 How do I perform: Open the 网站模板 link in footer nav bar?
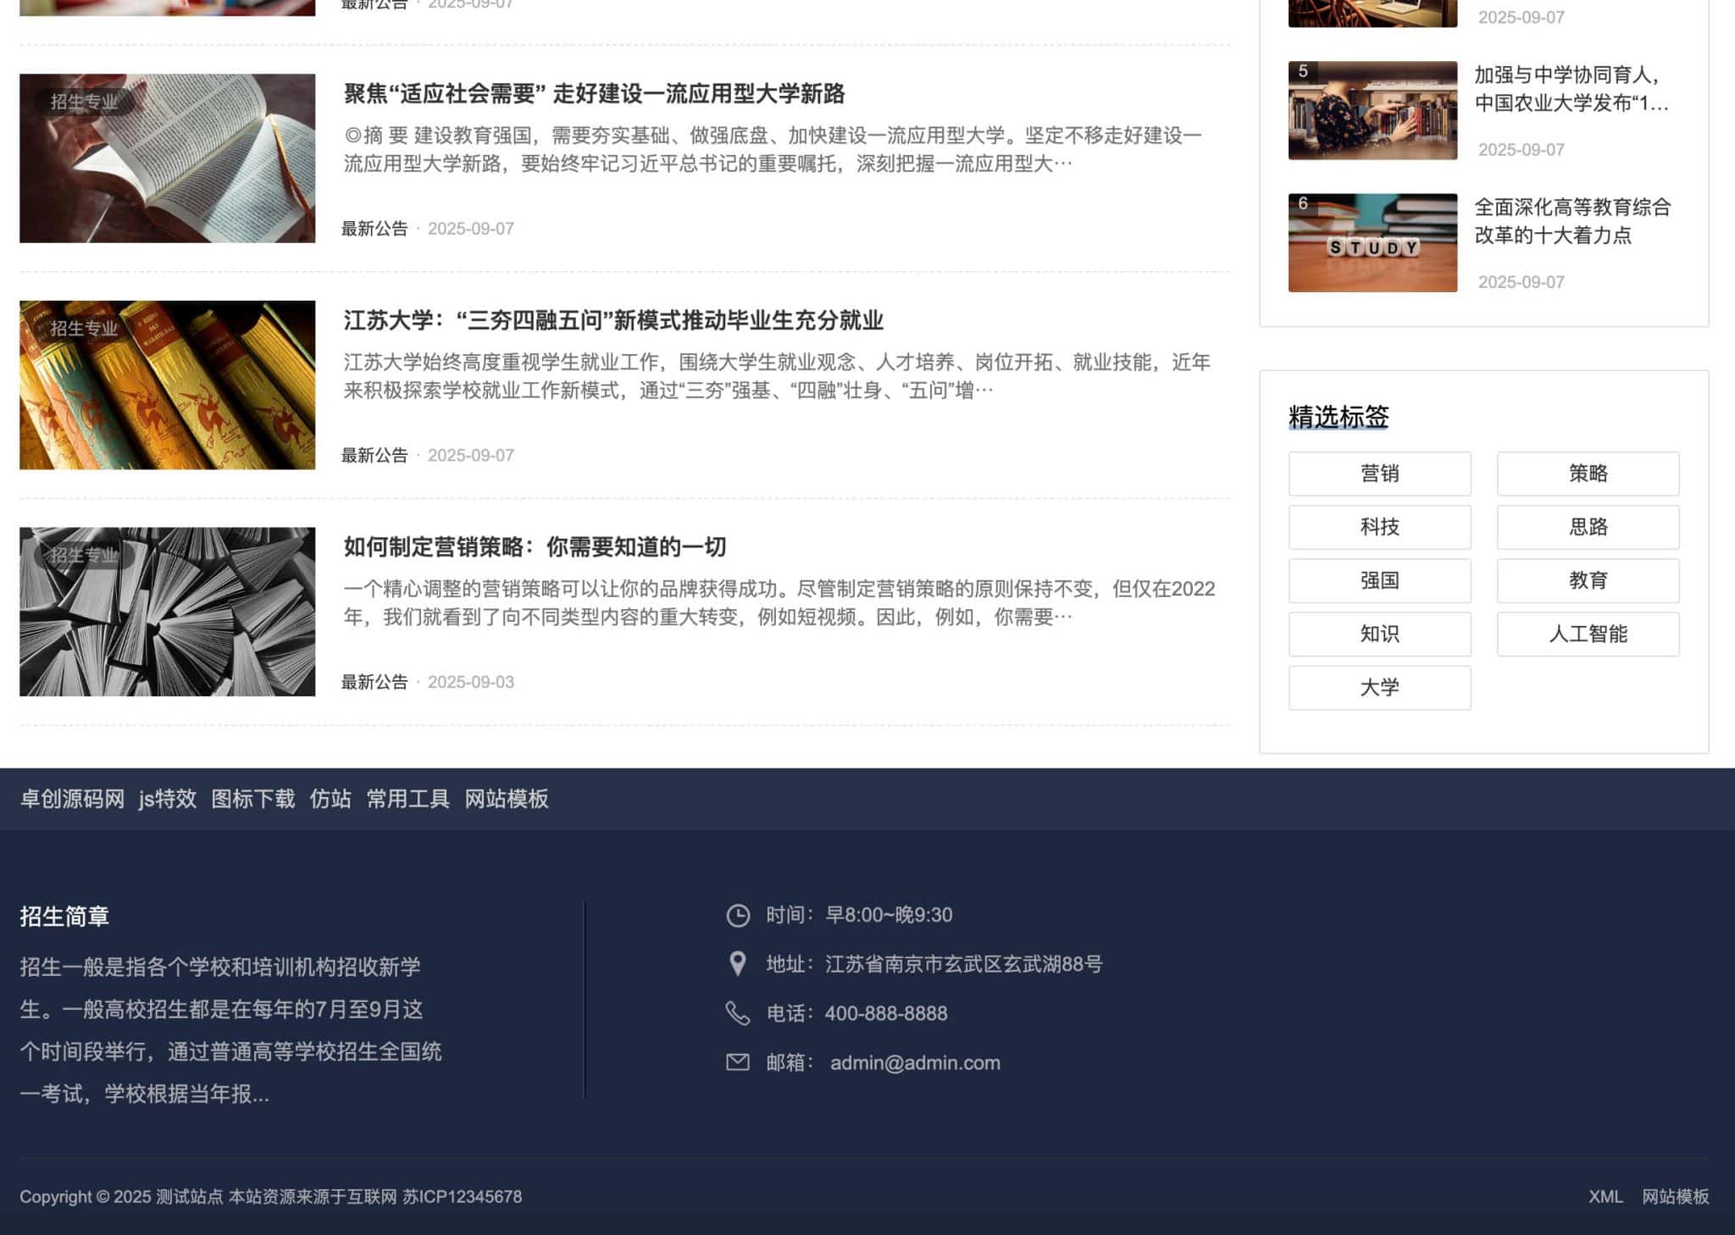(x=507, y=799)
